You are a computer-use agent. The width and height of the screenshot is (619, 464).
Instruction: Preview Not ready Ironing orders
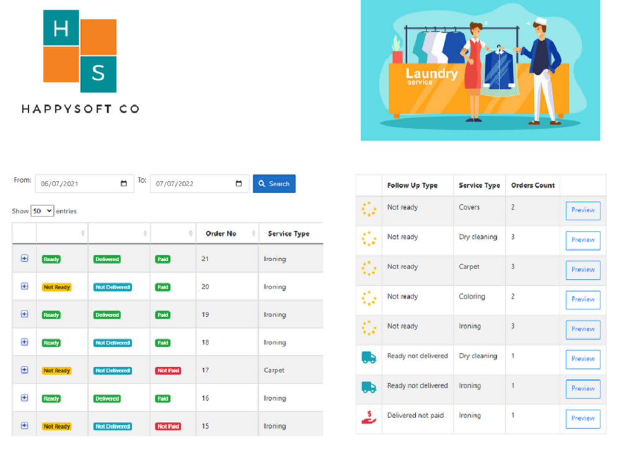point(582,329)
